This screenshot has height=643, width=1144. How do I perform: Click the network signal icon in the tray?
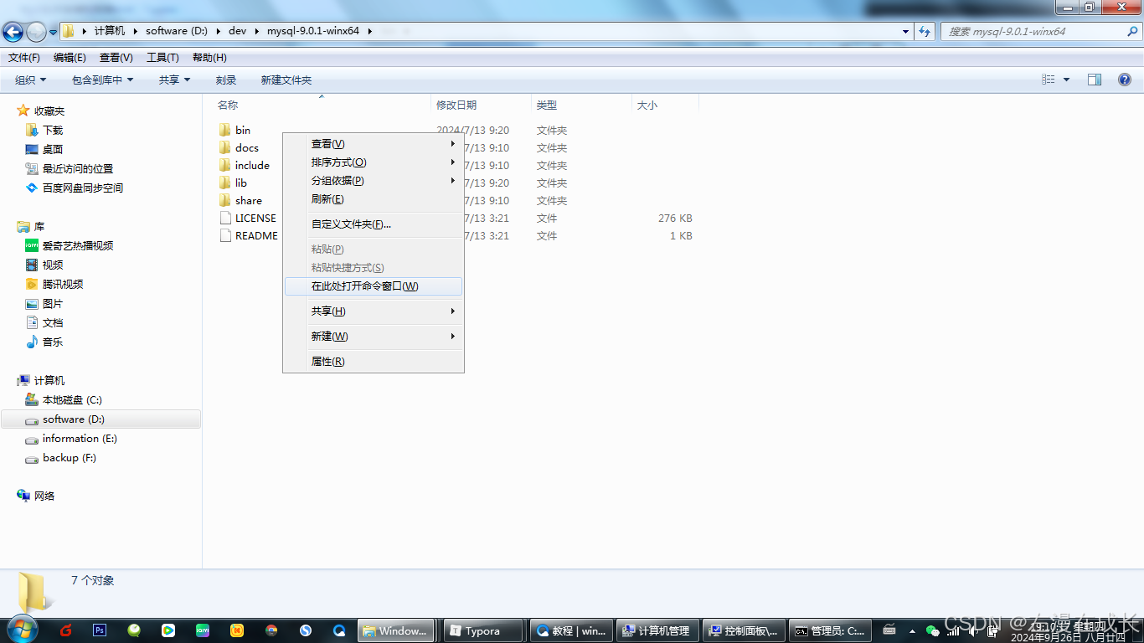pyautogui.click(x=952, y=631)
